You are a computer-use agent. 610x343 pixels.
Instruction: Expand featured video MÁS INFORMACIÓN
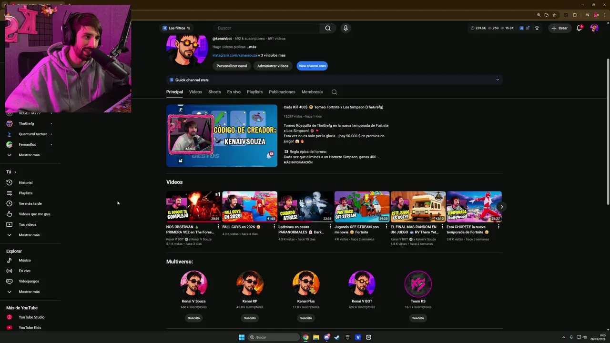pos(298,162)
